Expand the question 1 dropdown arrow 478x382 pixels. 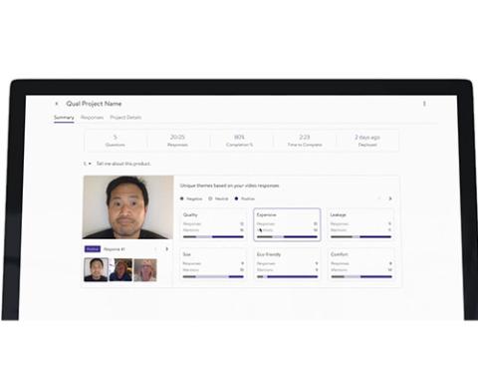(90, 164)
